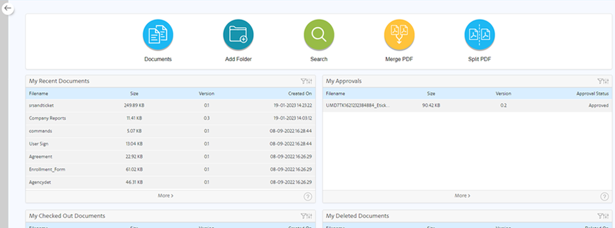
Task: Click the My Checked Out Documents title
Action: click(x=67, y=216)
